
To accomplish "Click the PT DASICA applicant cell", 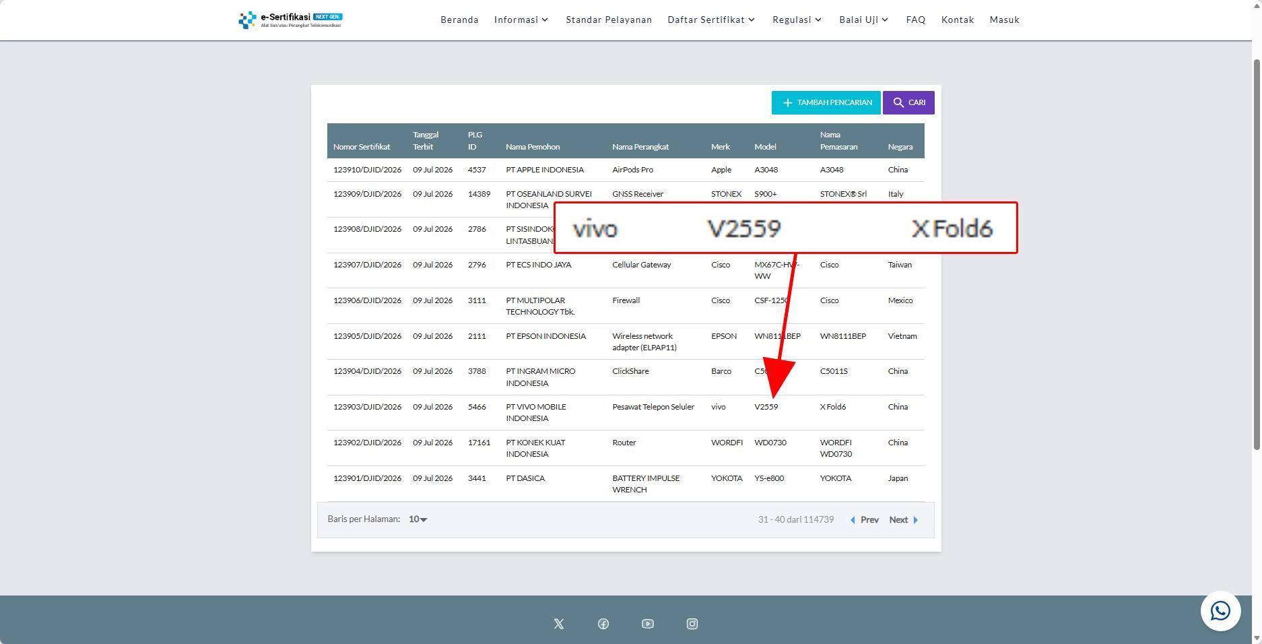I will (x=525, y=478).
